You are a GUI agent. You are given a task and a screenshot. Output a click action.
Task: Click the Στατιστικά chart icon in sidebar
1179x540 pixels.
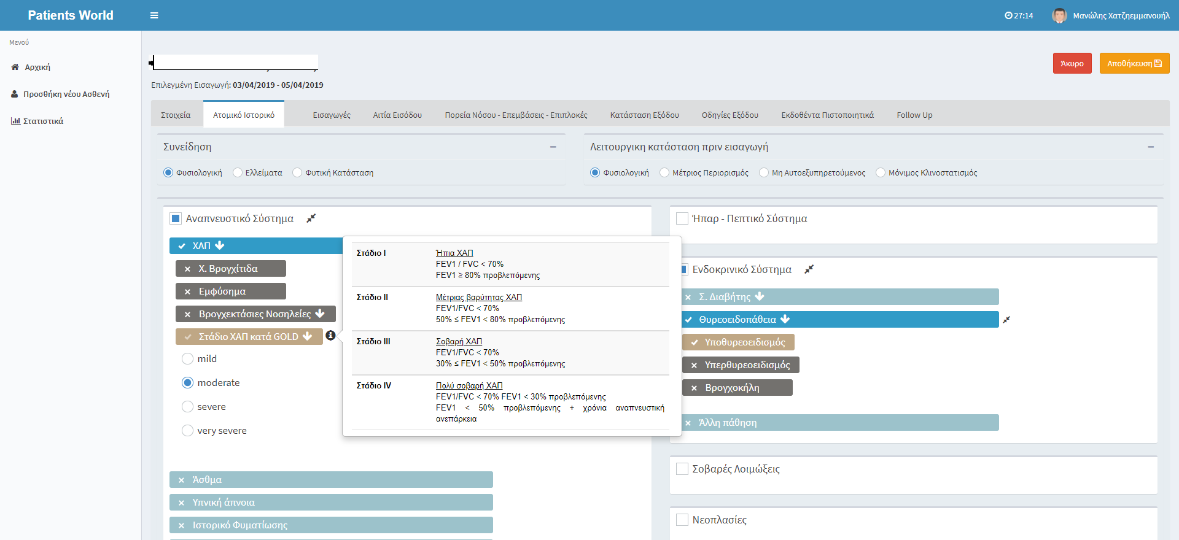(x=15, y=121)
